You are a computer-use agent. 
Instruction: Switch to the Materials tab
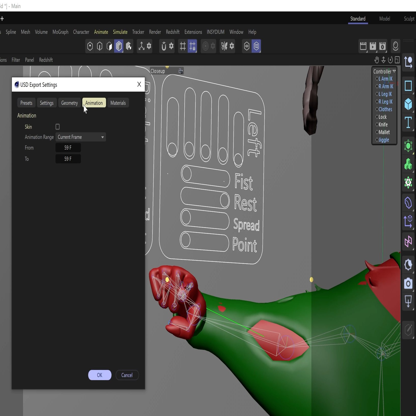[118, 103]
